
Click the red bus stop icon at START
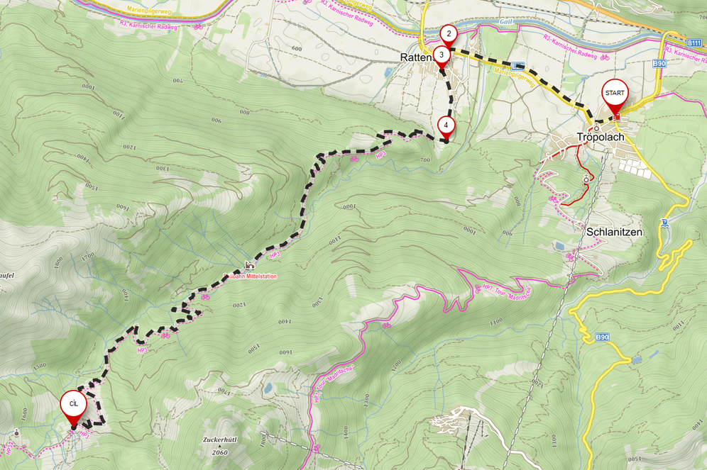(x=618, y=116)
